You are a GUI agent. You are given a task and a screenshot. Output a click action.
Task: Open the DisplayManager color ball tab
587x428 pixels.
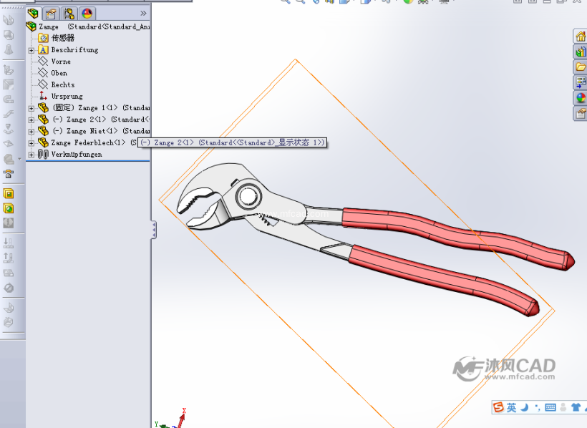(x=87, y=13)
